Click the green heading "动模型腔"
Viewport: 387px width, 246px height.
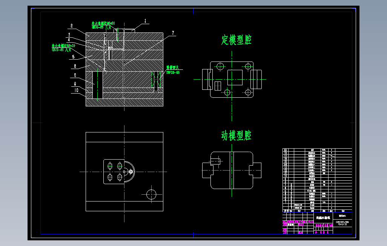coord(236,135)
